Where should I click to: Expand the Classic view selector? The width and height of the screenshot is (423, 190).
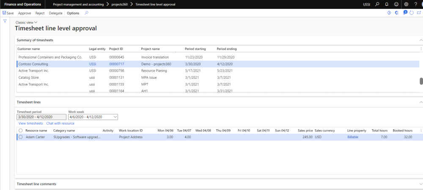[x=26, y=22]
